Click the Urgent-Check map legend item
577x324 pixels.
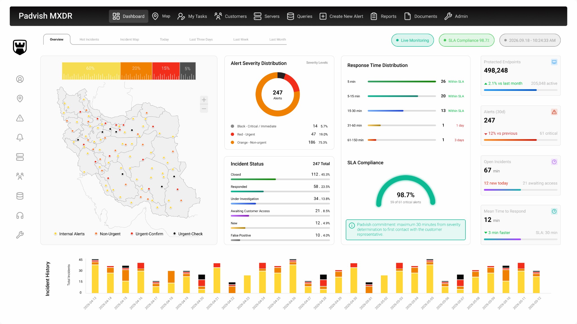(x=188, y=234)
